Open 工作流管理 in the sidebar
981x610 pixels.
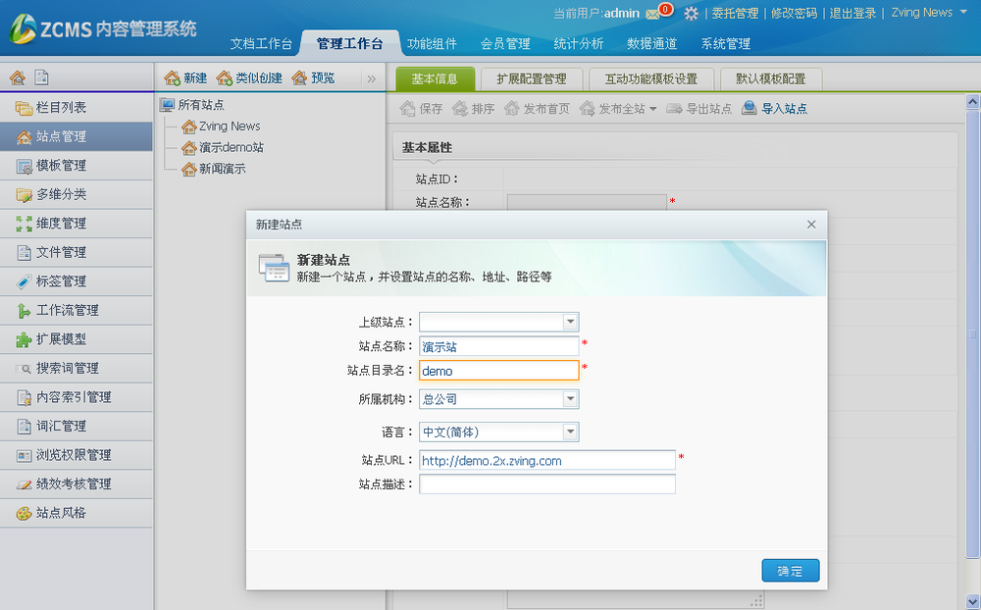pos(62,310)
